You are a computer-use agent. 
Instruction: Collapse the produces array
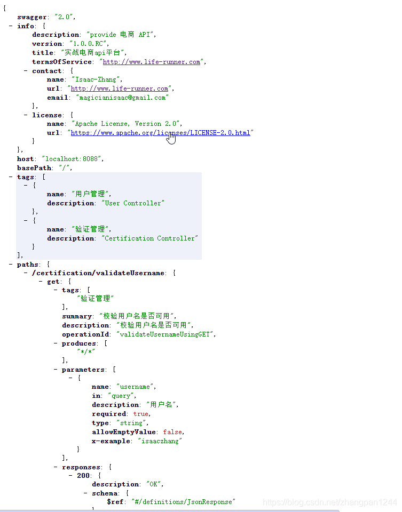(x=56, y=343)
